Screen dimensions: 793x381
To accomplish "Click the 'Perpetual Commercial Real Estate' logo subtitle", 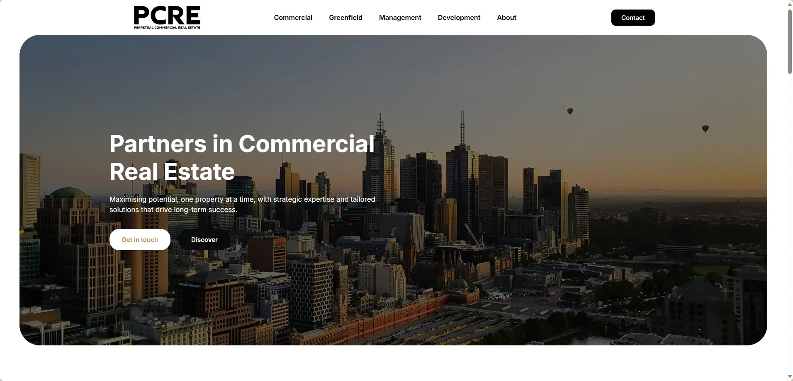I will pyautogui.click(x=167, y=28).
